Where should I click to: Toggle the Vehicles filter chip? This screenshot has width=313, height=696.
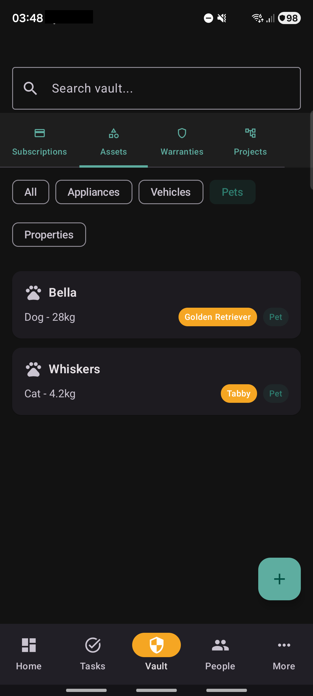tap(171, 192)
